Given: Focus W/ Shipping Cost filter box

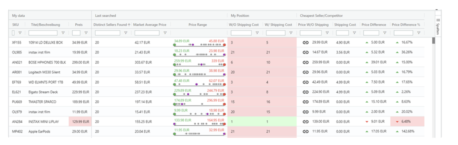Looking at the screenshot, I should point(276,33).
